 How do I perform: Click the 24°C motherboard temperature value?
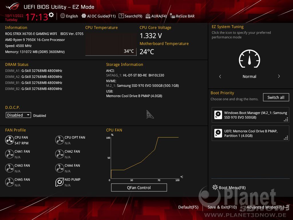147,52
